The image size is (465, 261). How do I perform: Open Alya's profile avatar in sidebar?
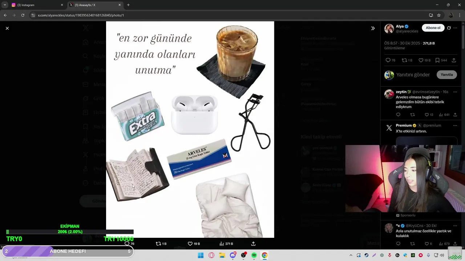(x=389, y=29)
